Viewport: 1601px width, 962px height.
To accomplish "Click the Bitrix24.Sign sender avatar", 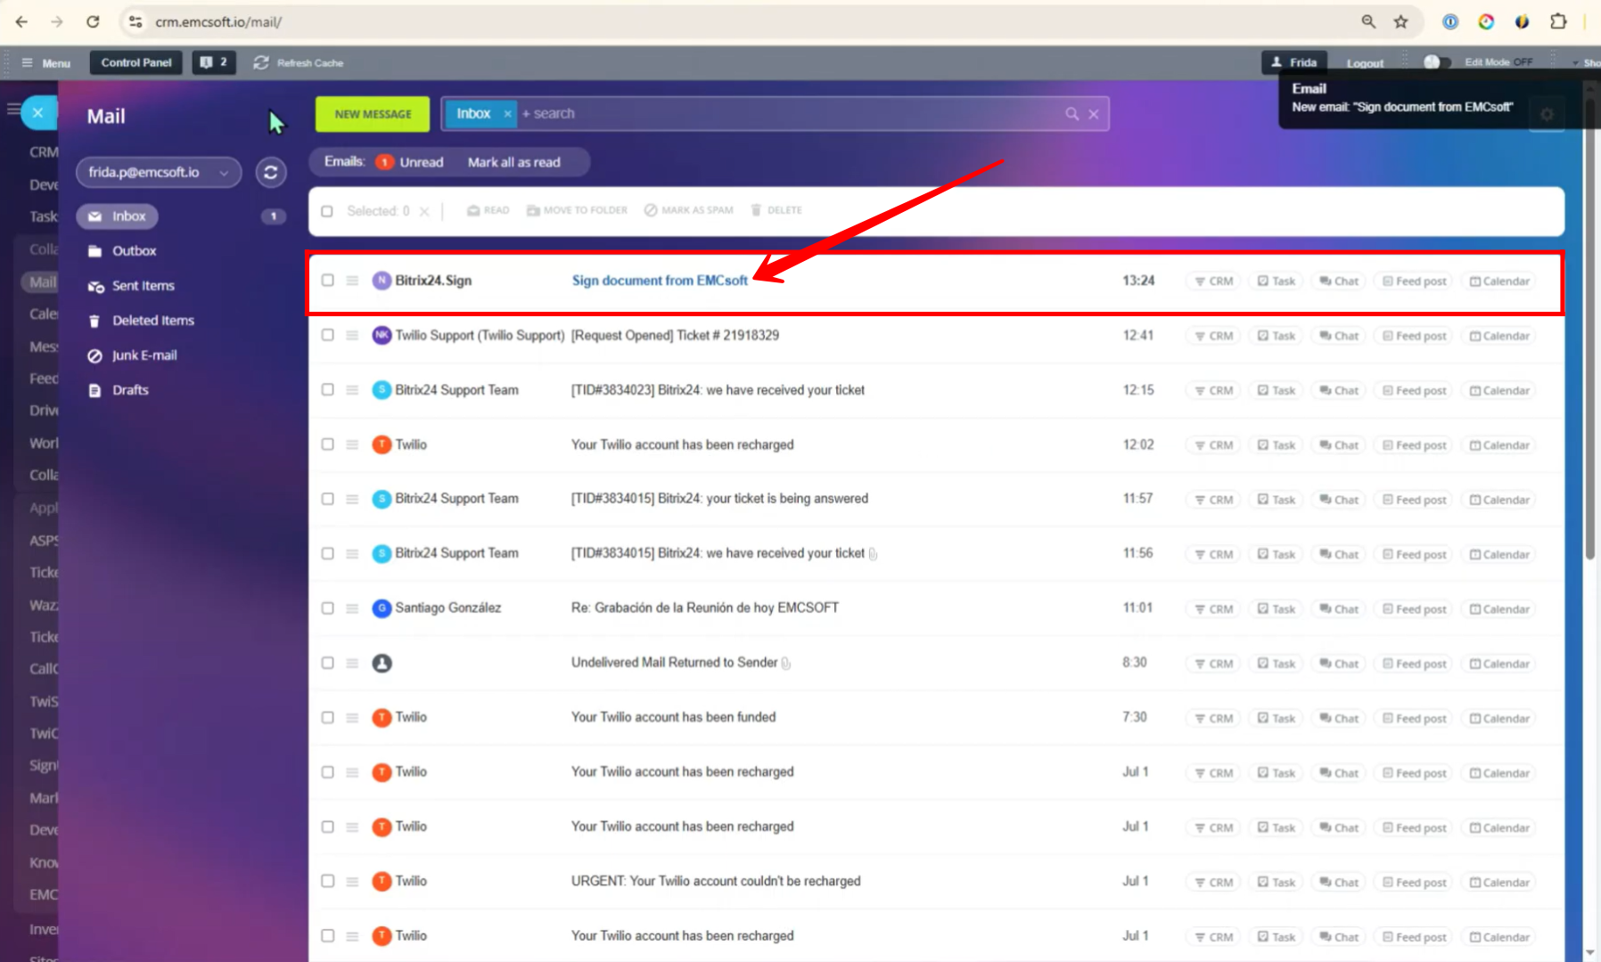I will tap(382, 281).
